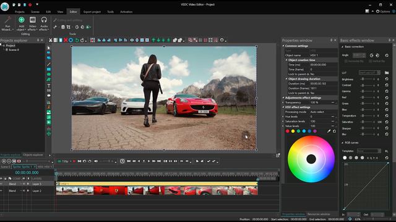Collapse the Common settings section
Image resolution: width=396 pixels, height=222 pixels.
coord(283,46)
